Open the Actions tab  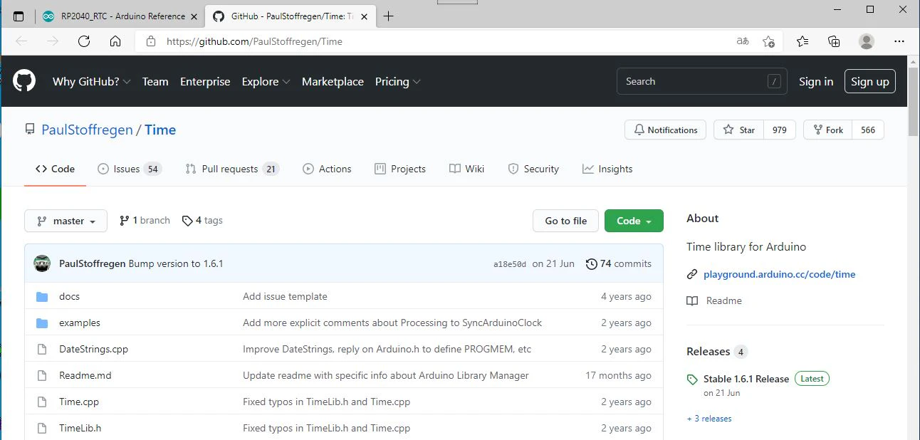327,169
